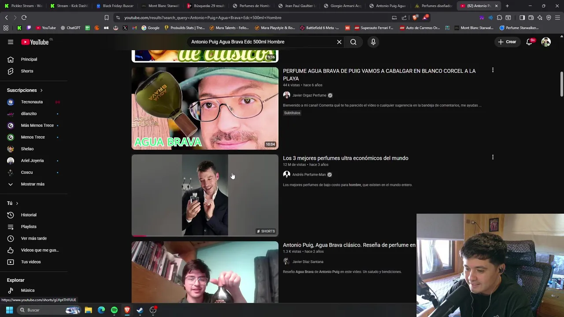Open Los 3 mejores perfumes title
Image resolution: width=564 pixels, height=317 pixels.
click(x=345, y=158)
